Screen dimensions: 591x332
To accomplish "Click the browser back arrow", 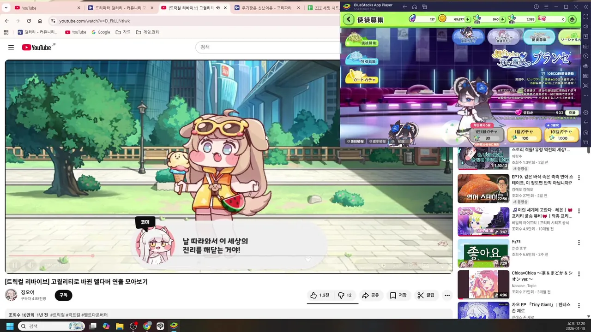I will [x=6, y=21].
